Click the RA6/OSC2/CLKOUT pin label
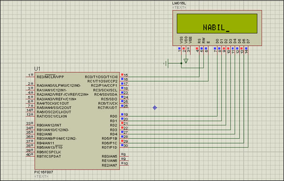 pos(54,112)
